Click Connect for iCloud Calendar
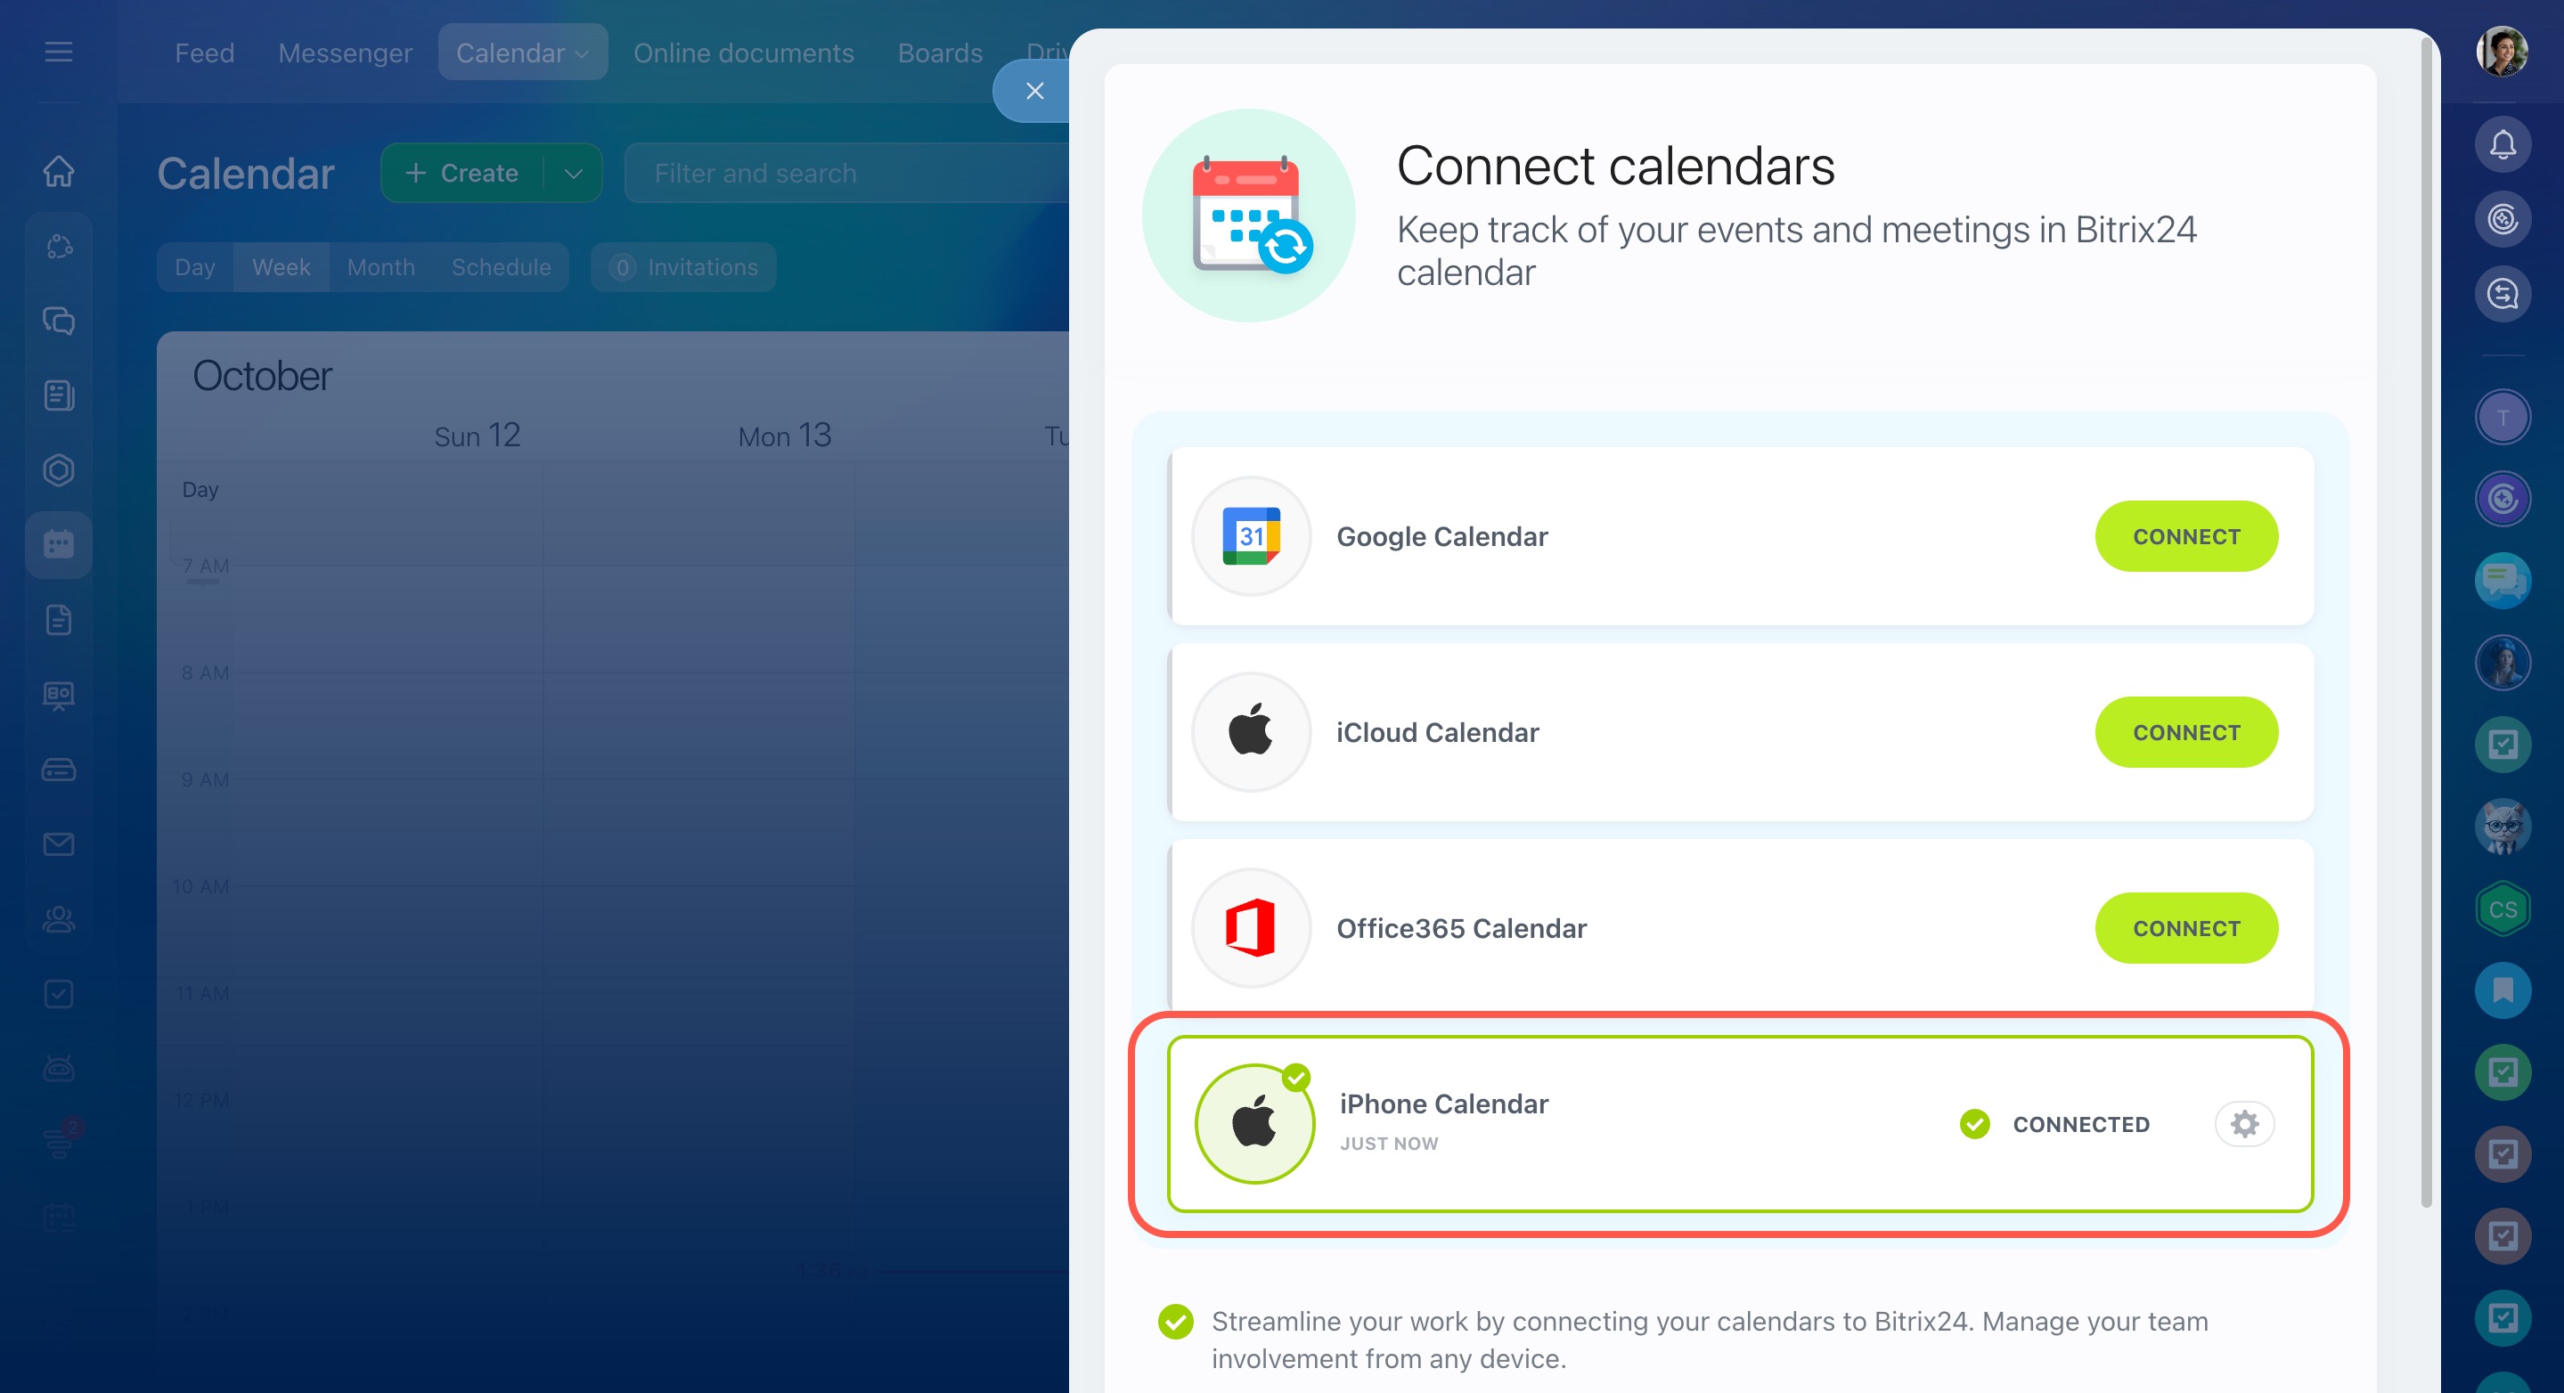2564x1393 pixels. (x=2185, y=732)
